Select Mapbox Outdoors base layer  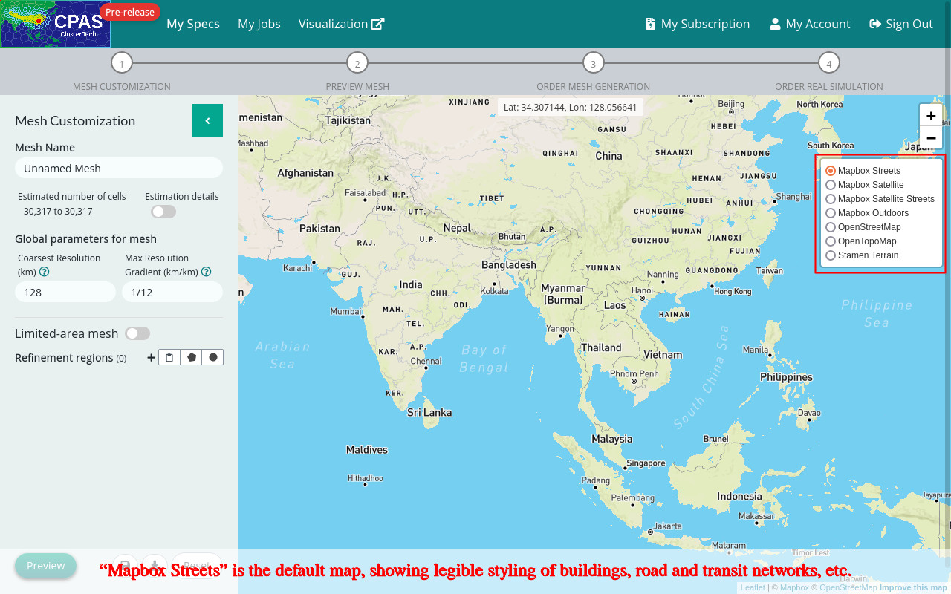(831, 213)
